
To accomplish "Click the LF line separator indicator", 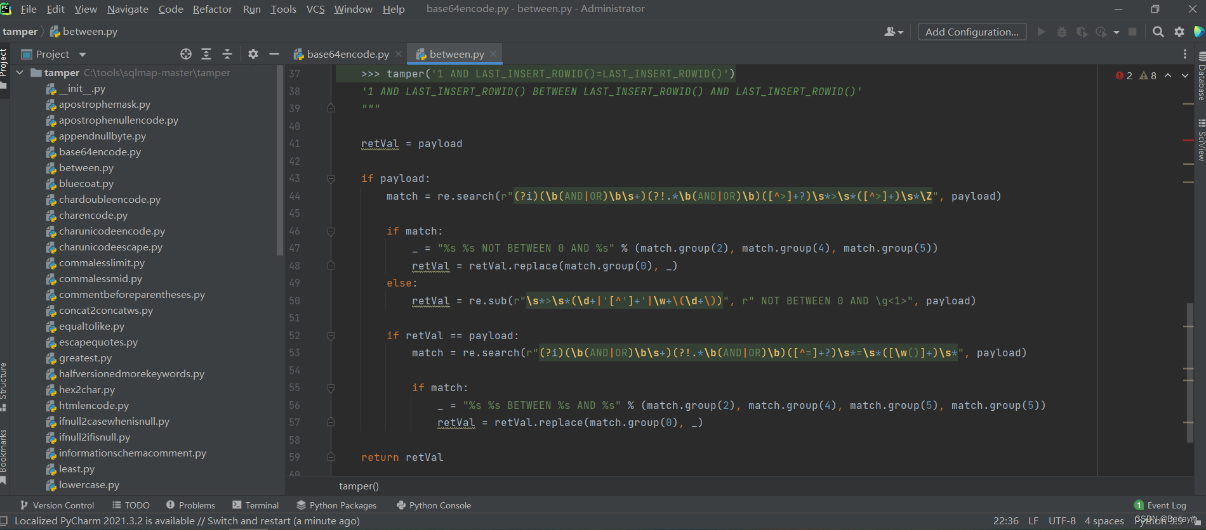I will (x=1033, y=521).
